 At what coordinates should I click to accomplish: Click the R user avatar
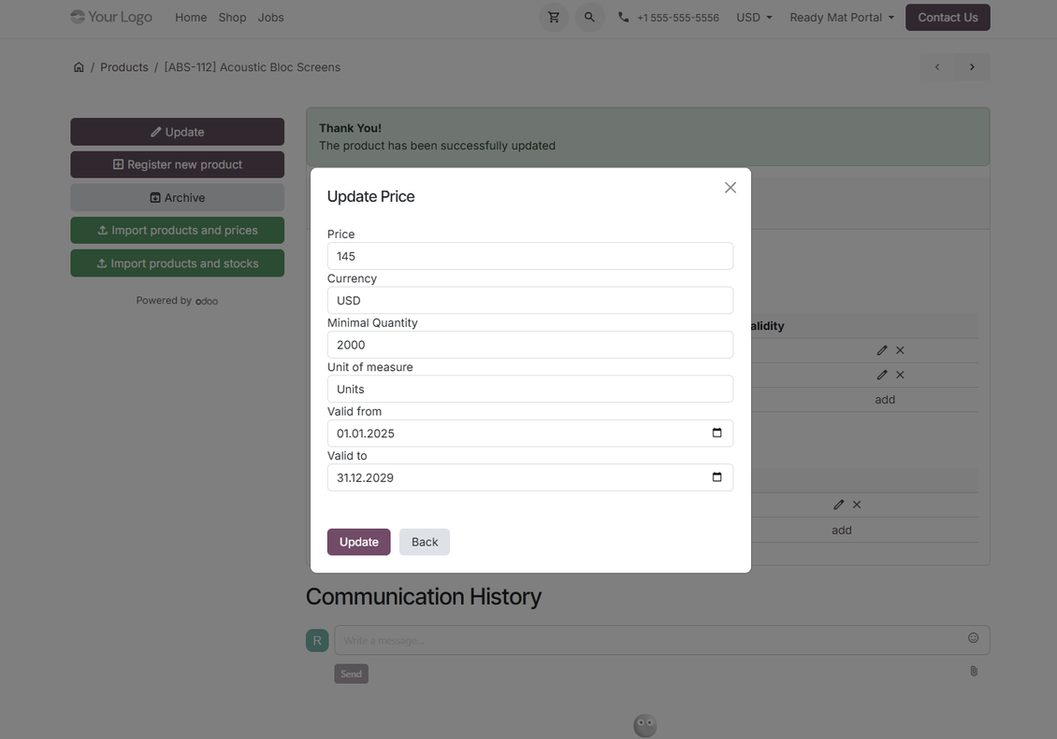pyautogui.click(x=317, y=641)
